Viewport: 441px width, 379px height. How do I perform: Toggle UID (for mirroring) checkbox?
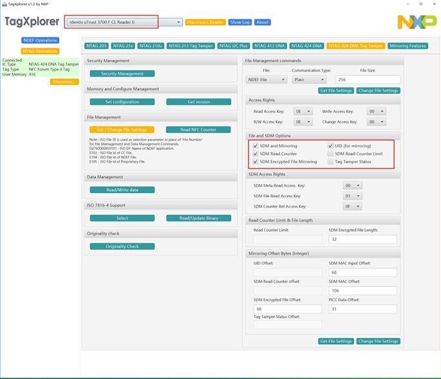[330, 145]
